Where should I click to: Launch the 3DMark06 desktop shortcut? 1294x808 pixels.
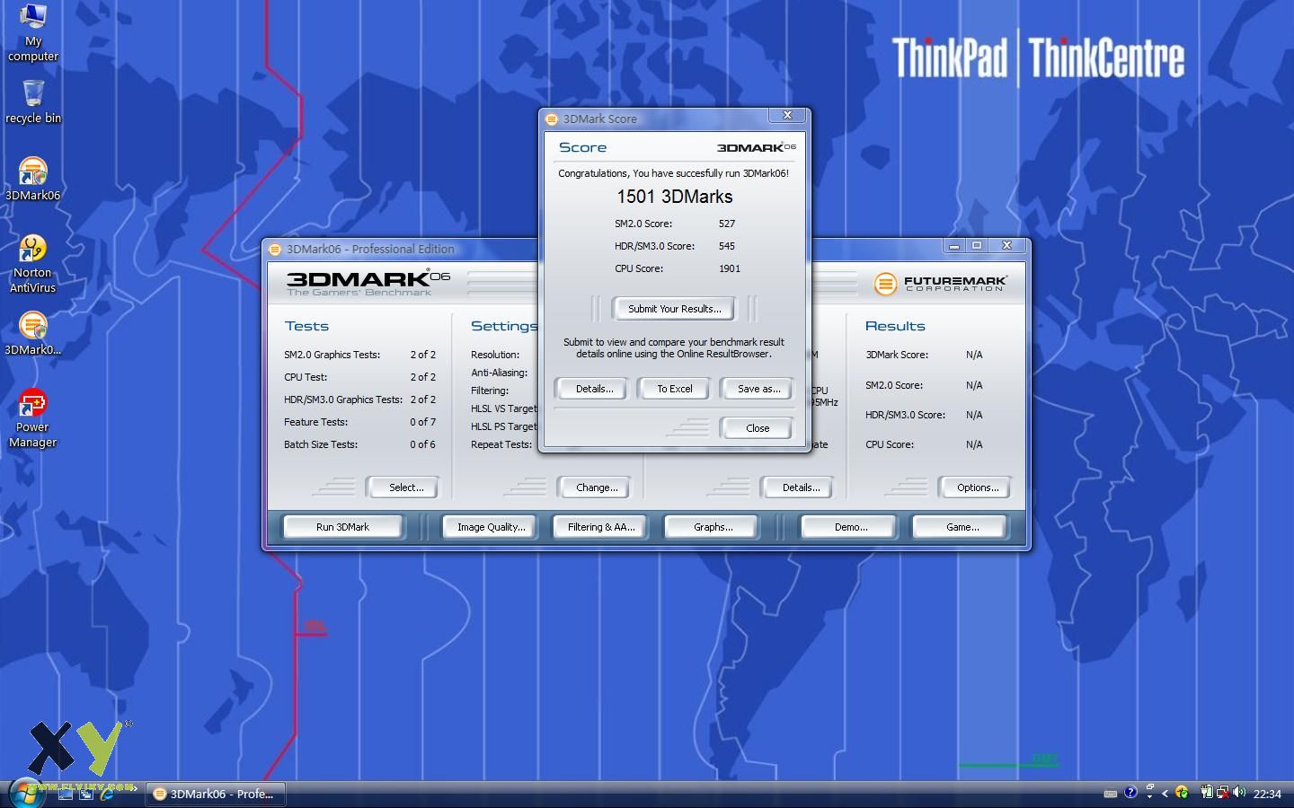pos(33,179)
